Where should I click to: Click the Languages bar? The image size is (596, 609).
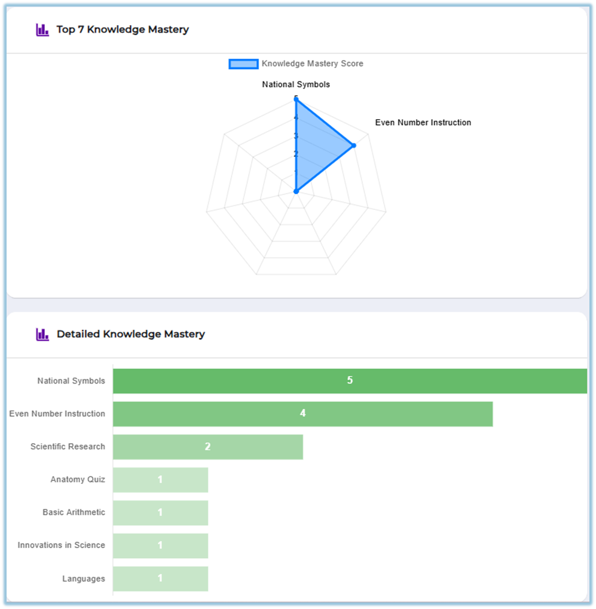click(160, 578)
